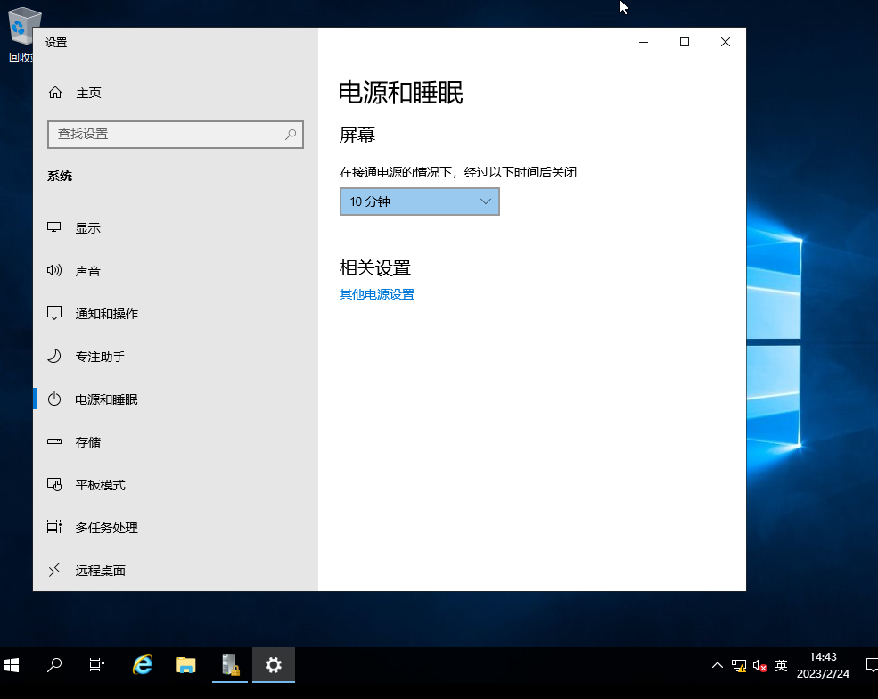
Task: Go to the 主页 home icon
Action: [55, 93]
